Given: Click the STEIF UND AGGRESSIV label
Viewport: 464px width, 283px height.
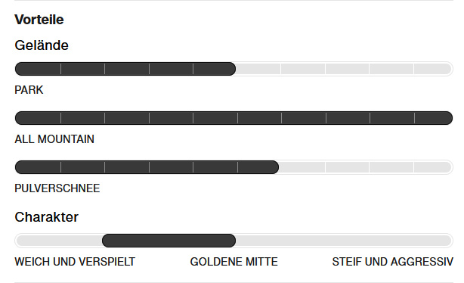Looking at the screenshot, I should [393, 262].
